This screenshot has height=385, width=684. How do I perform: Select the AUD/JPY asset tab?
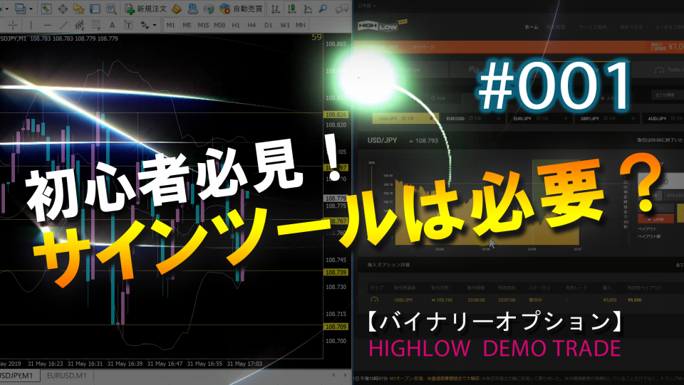[x=663, y=118]
